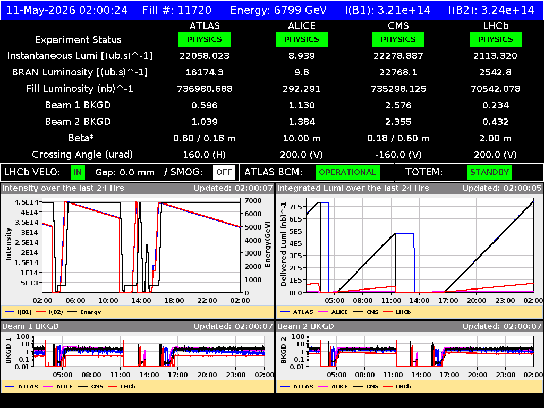This screenshot has height=408, width=544.
Task: Click LHCb legend entry in Integrated Lumi chart
Action: pyautogui.click(x=397, y=312)
